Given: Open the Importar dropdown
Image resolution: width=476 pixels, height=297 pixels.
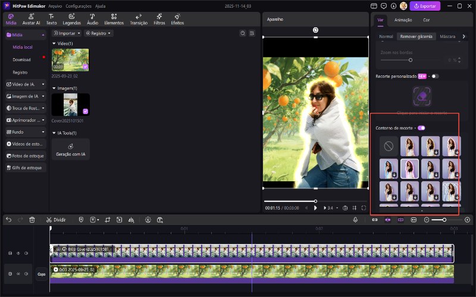Looking at the screenshot, I should click(67, 33).
